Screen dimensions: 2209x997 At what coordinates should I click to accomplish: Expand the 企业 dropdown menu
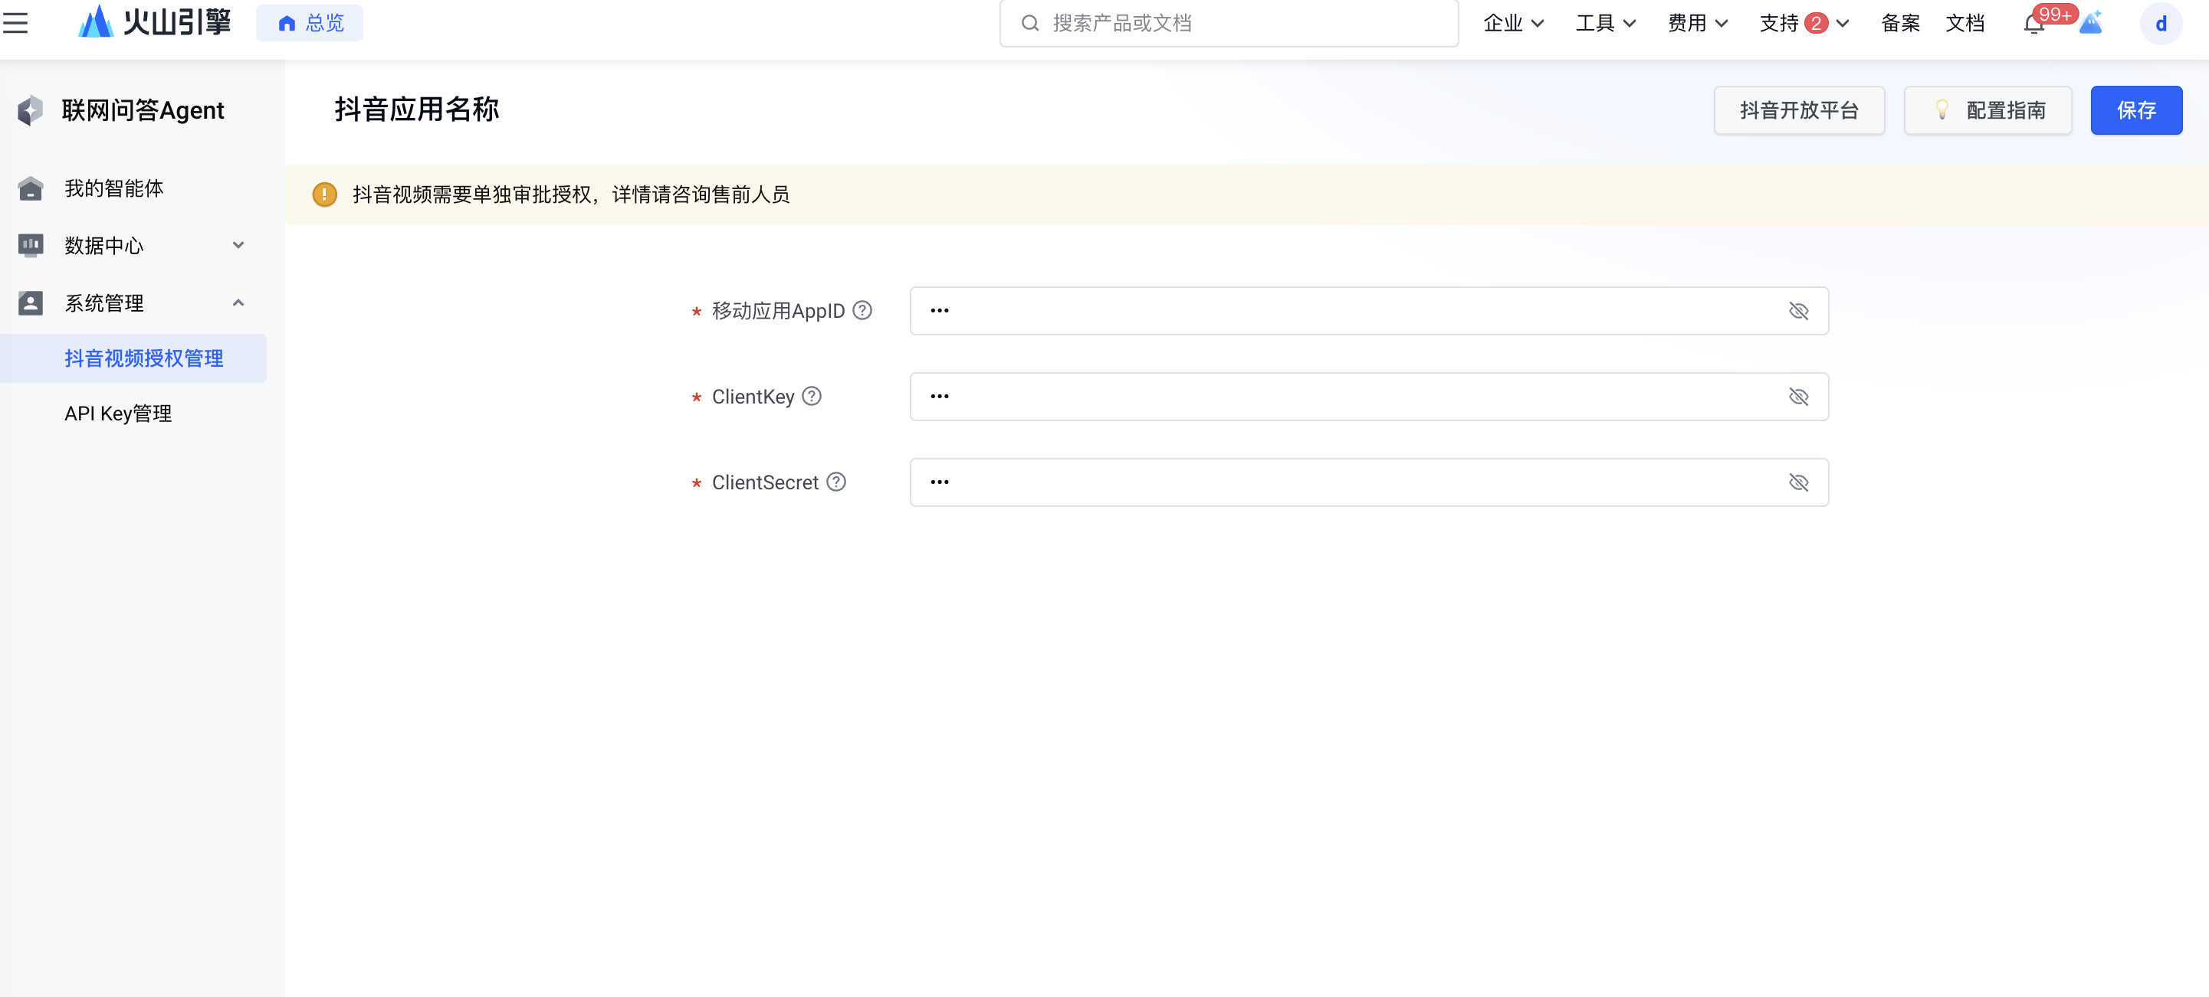click(1514, 23)
